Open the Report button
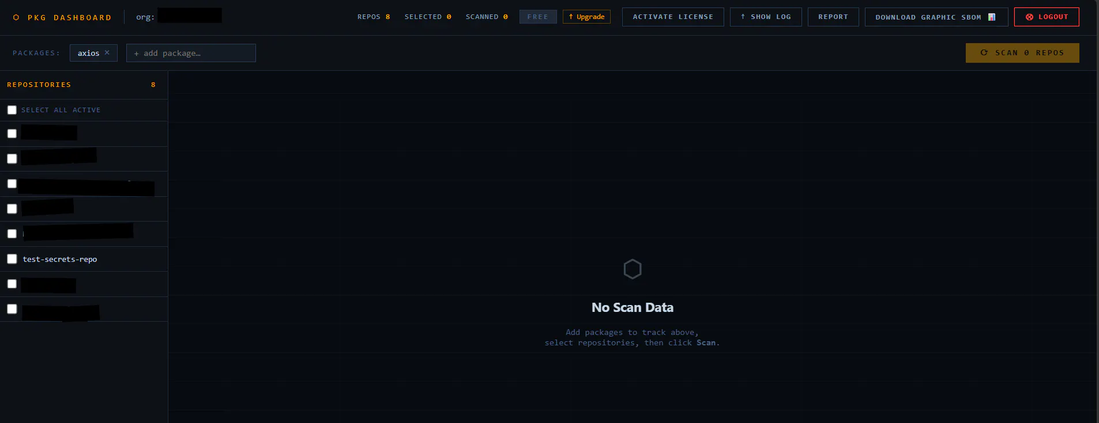 point(833,17)
